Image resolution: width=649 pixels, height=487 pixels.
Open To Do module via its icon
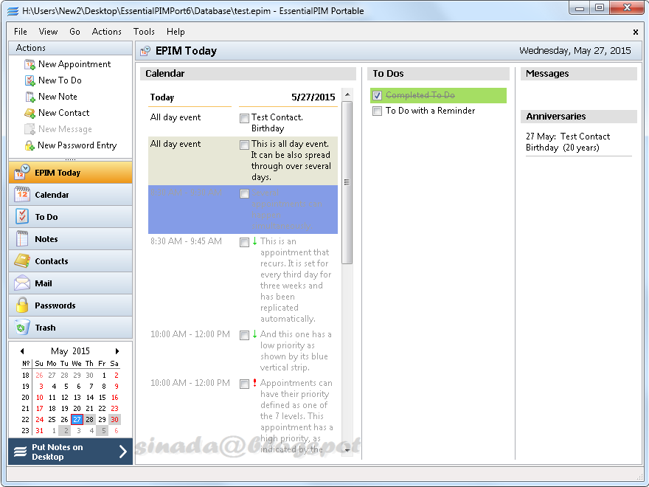coord(22,216)
